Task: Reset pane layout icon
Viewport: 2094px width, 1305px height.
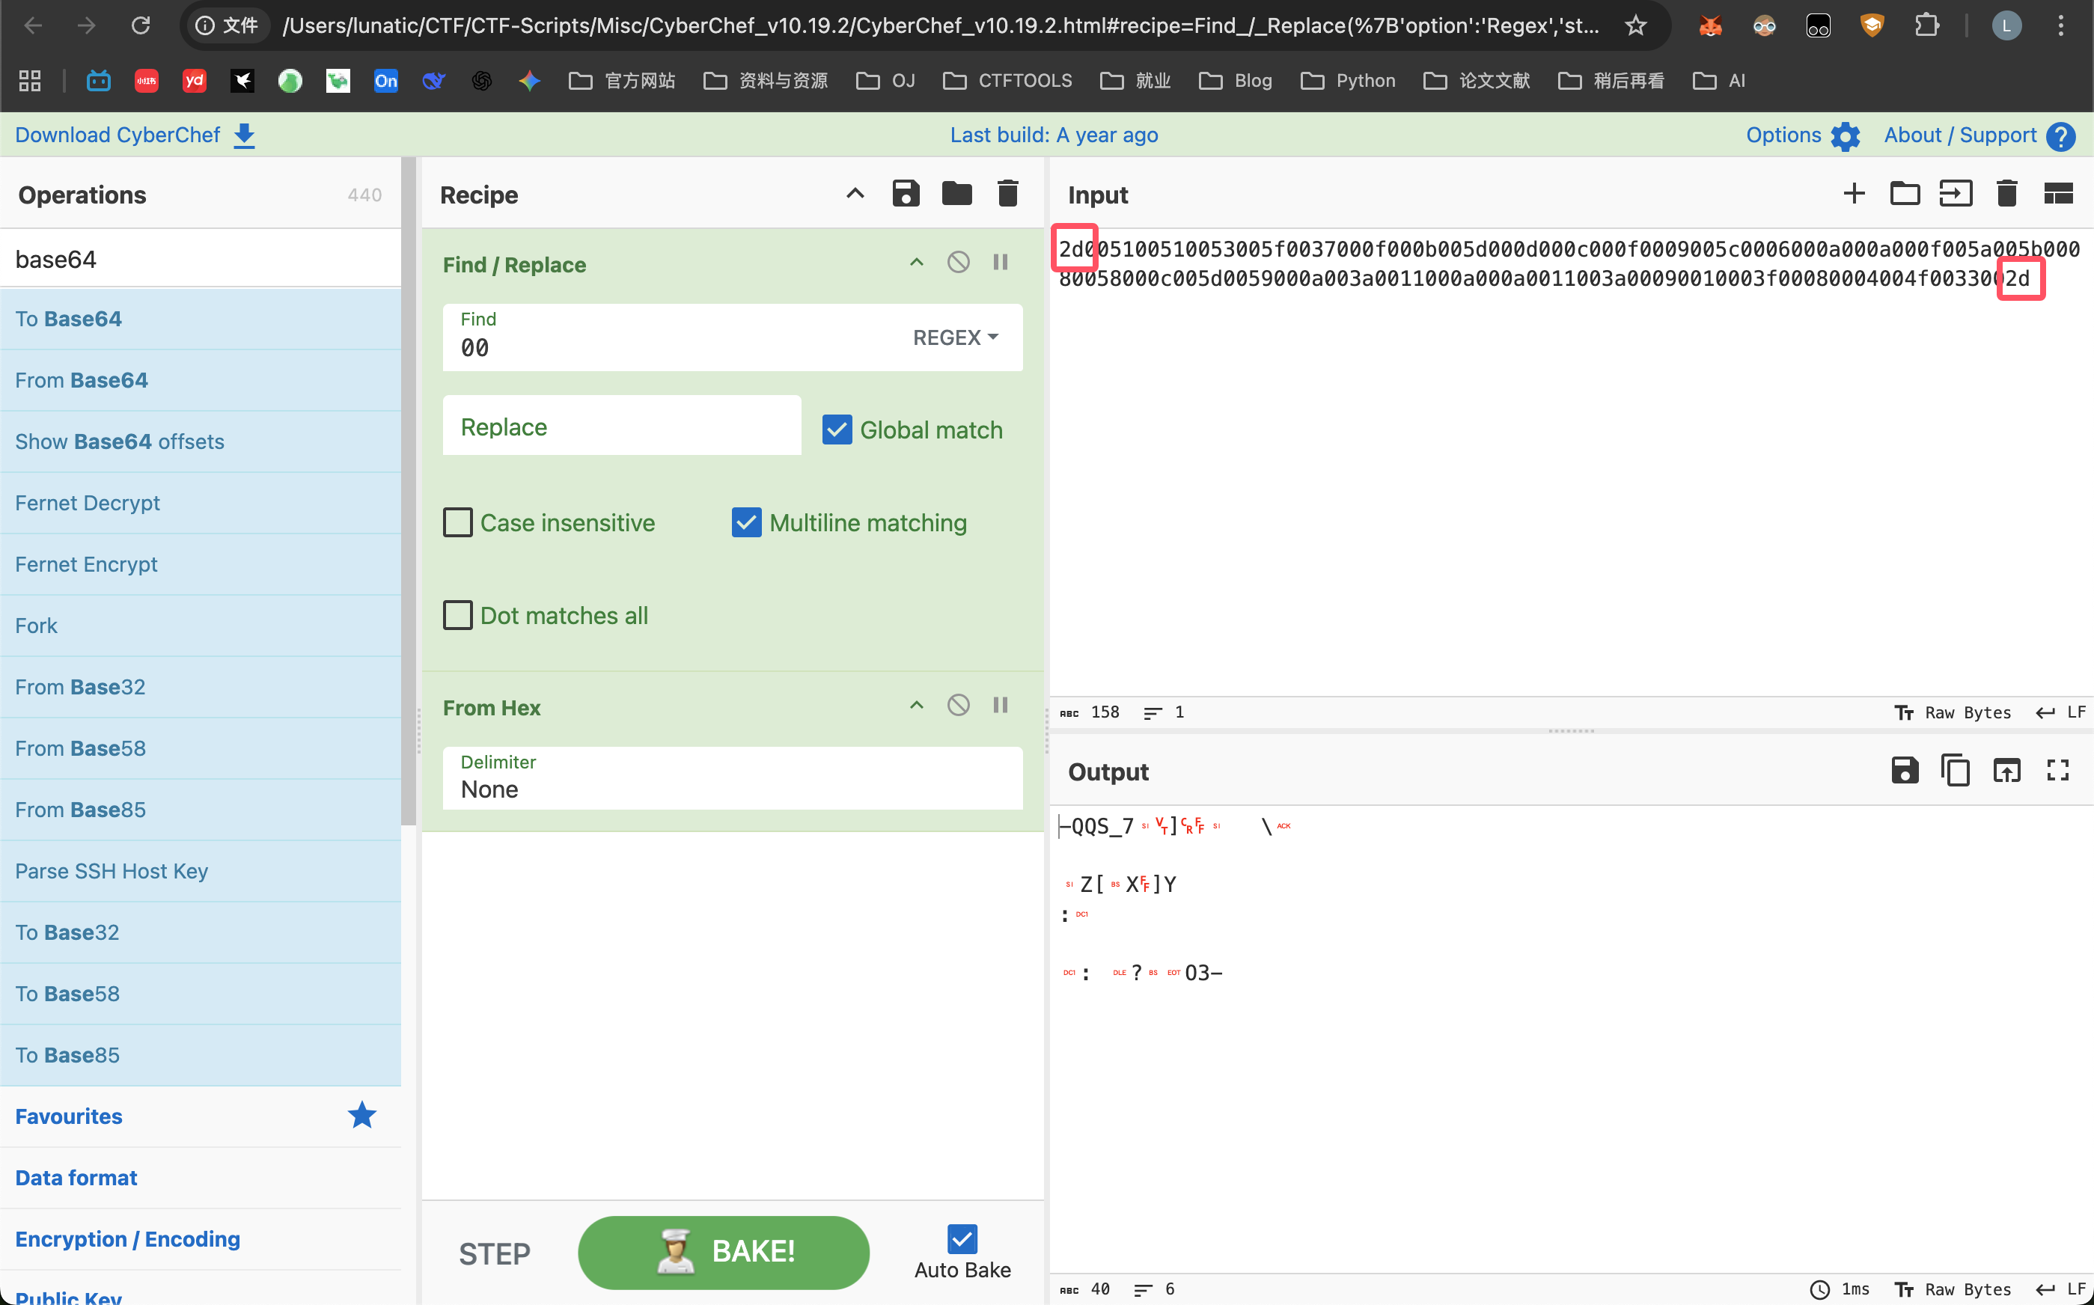Action: click(2058, 193)
